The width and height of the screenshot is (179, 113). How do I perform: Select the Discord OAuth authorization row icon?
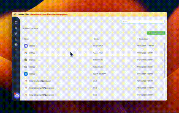click(26, 46)
